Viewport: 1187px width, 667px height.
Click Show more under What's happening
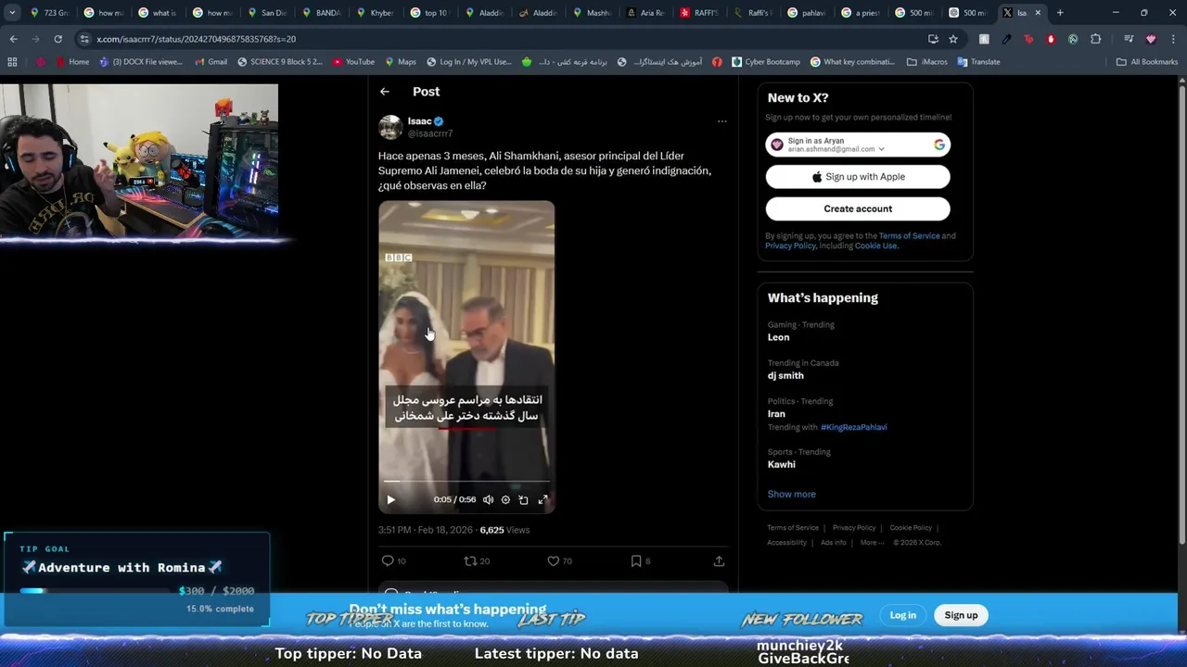click(791, 494)
